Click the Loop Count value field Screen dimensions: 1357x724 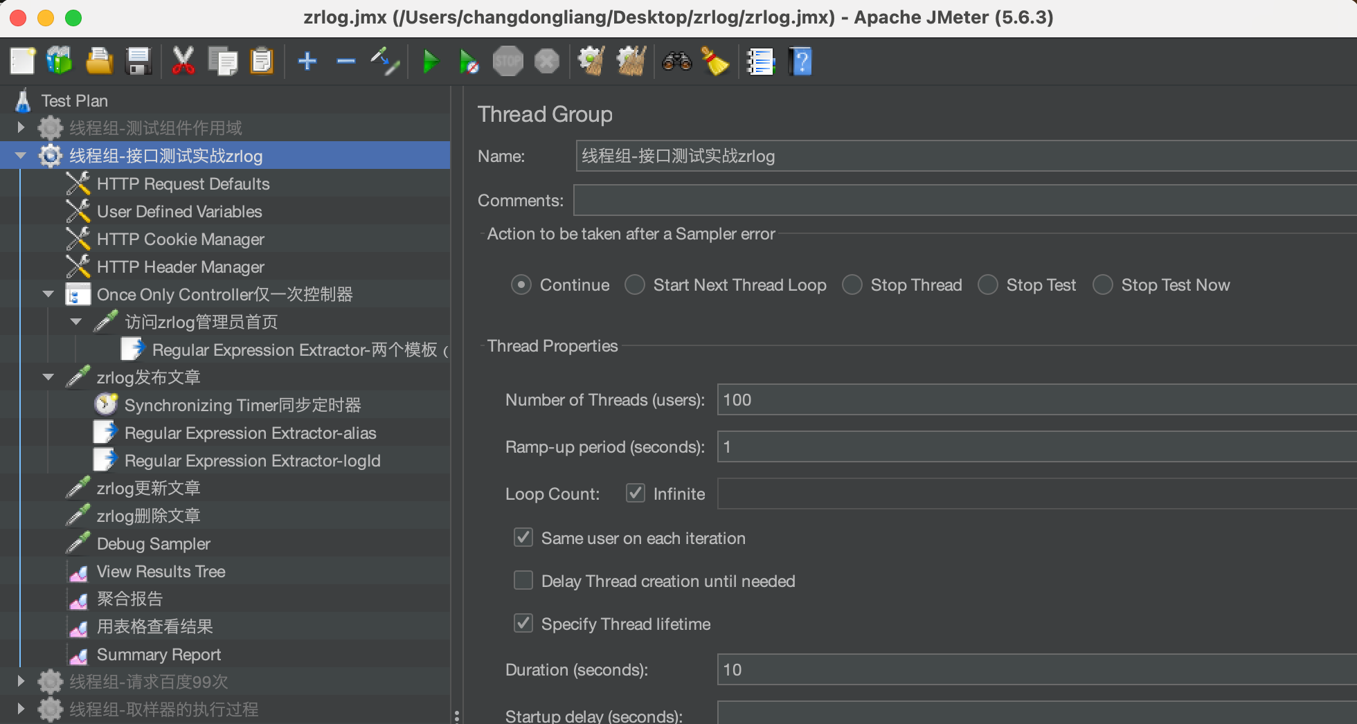coord(1037,494)
